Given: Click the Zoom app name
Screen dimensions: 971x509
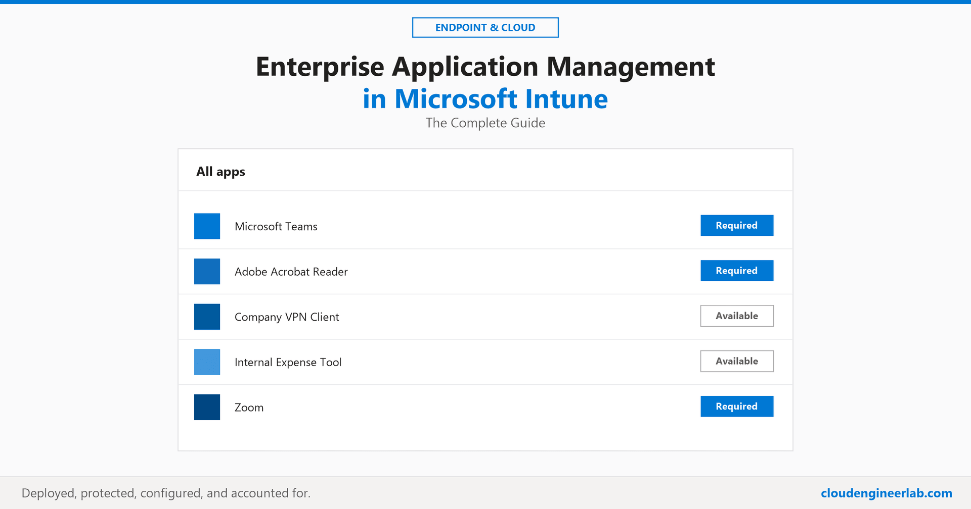Looking at the screenshot, I should point(249,408).
